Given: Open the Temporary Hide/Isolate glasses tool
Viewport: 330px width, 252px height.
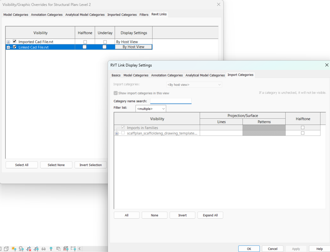Looking at the screenshot, I should [43, 249].
